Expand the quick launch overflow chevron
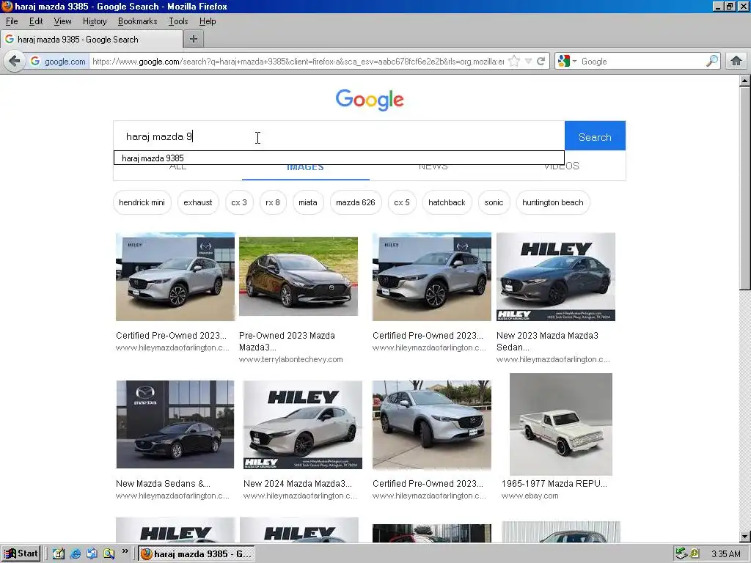This screenshot has width=751, height=563. pos(125,551)
